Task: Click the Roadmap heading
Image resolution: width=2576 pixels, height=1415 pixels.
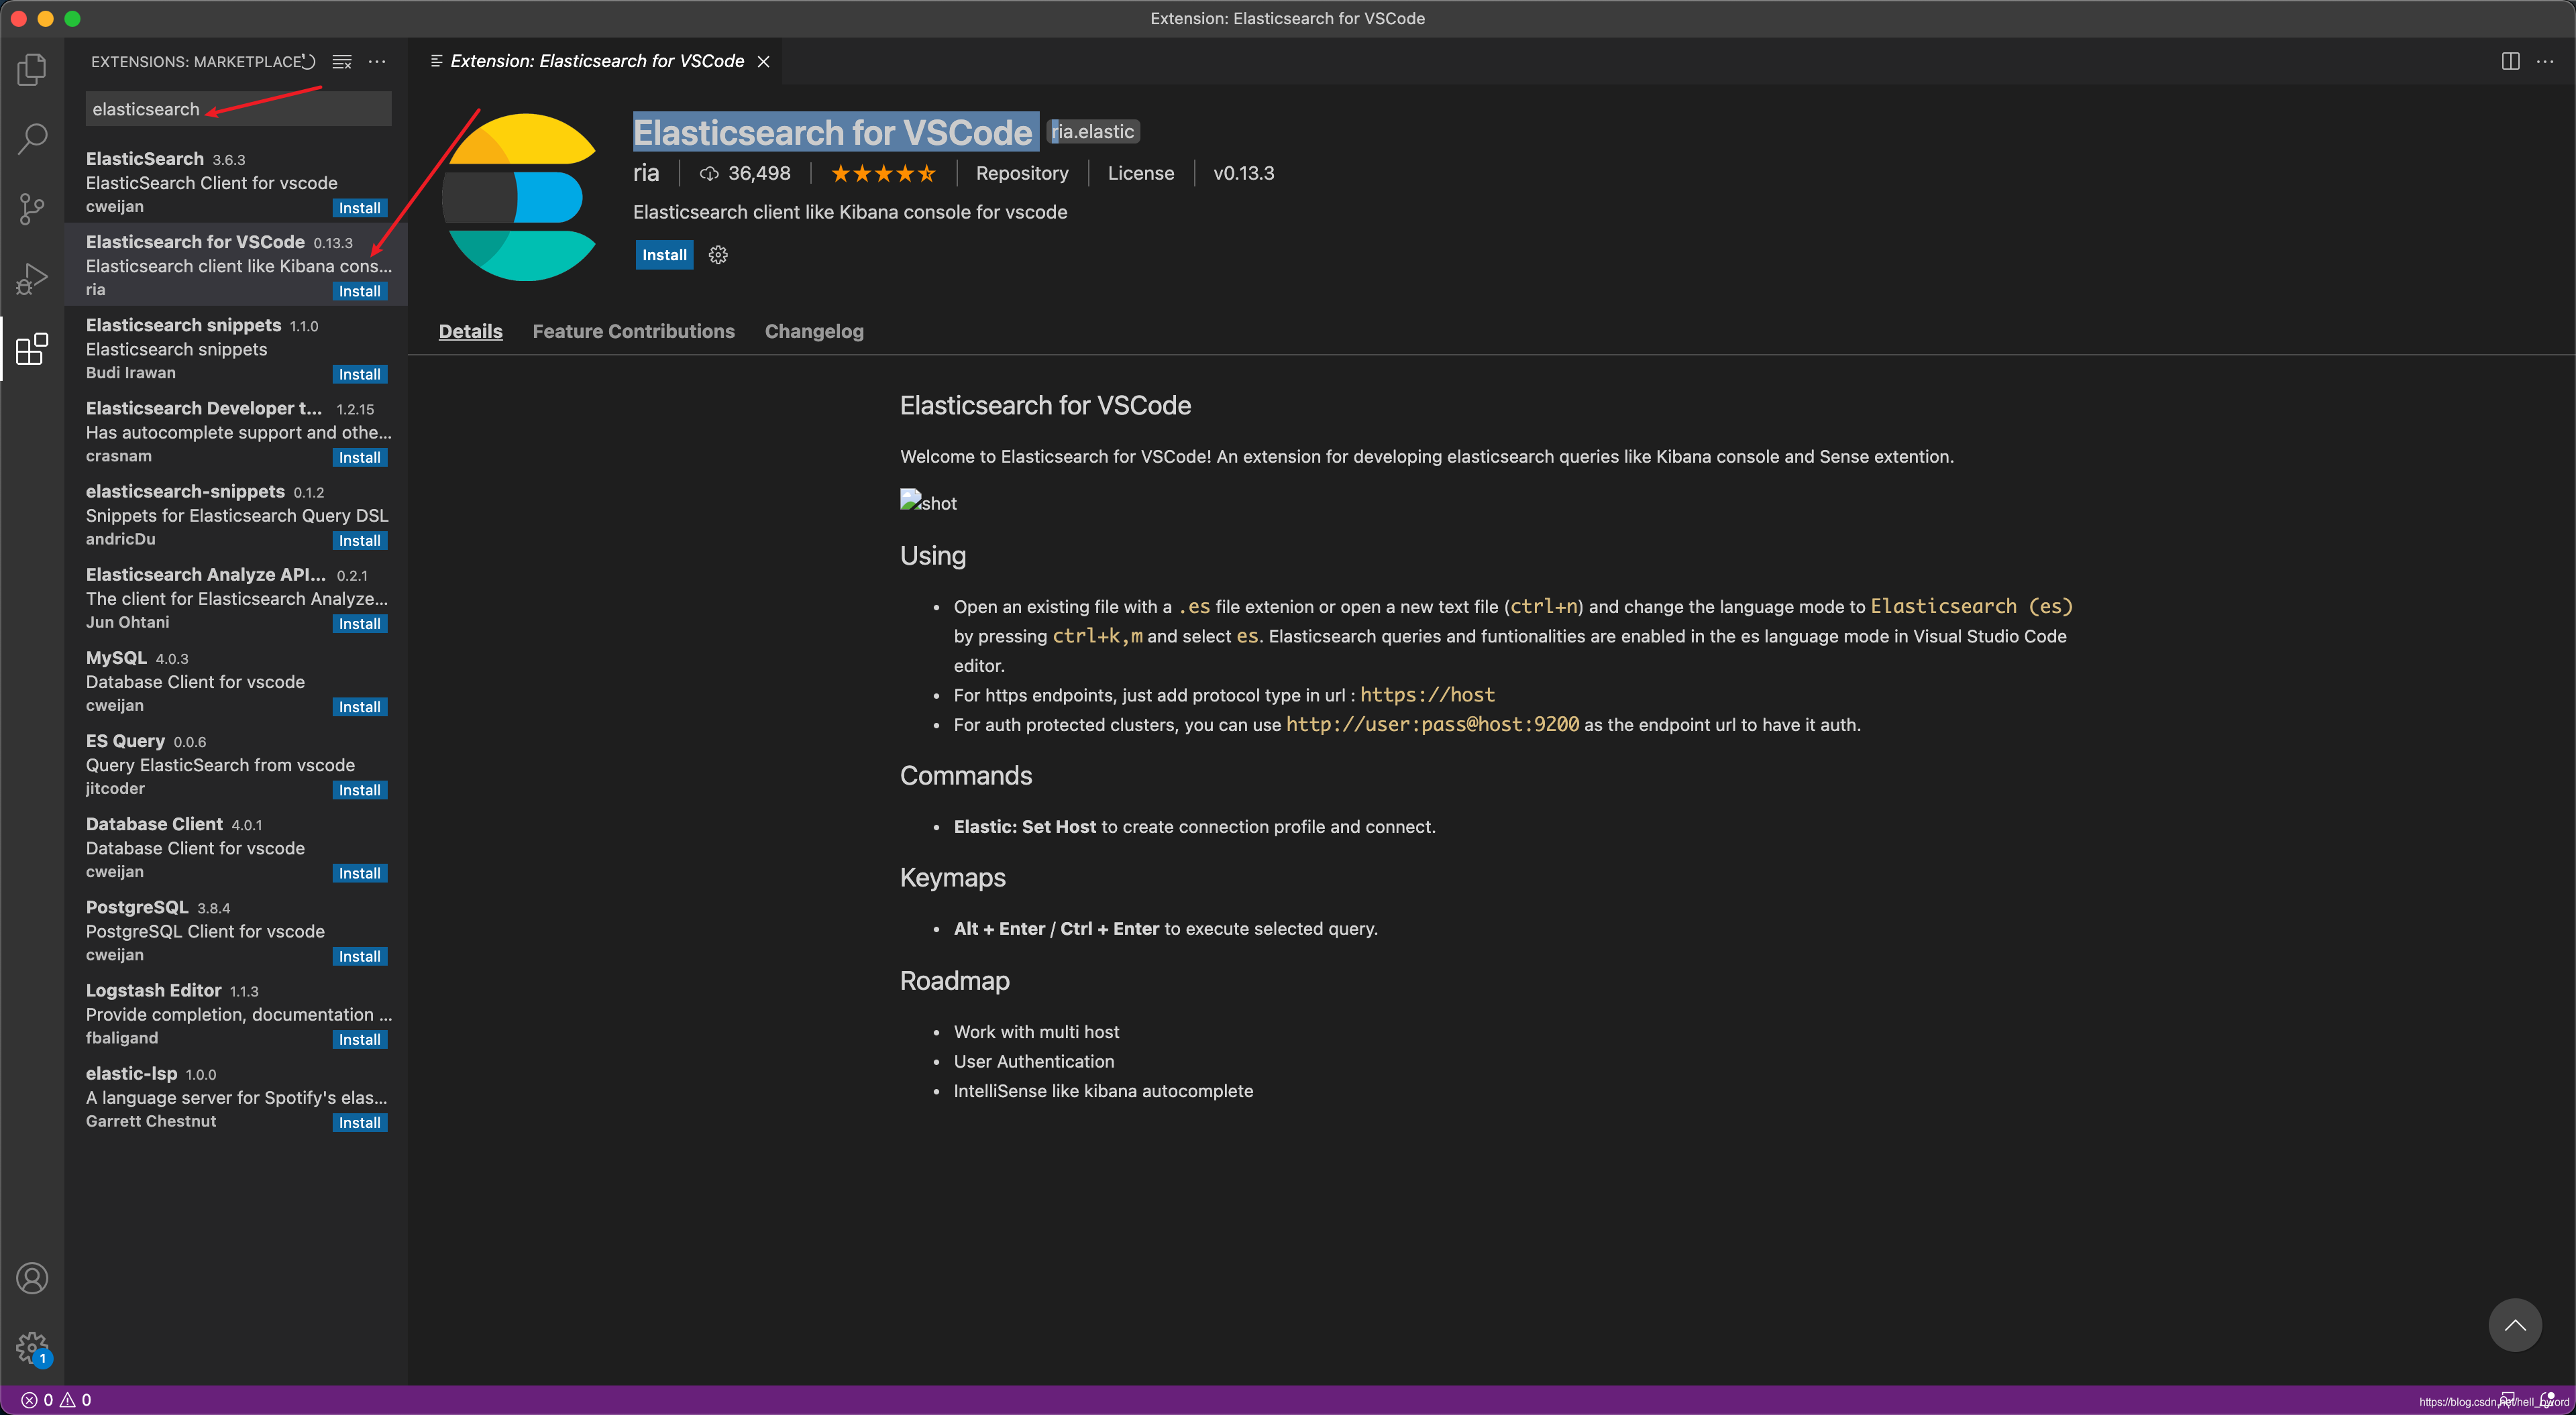Action: click(954, 981)
